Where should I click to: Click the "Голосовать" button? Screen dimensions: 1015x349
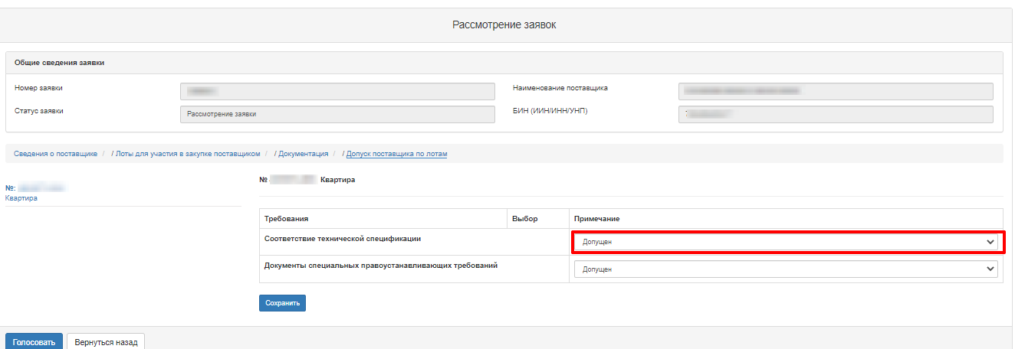click(34, 342)
